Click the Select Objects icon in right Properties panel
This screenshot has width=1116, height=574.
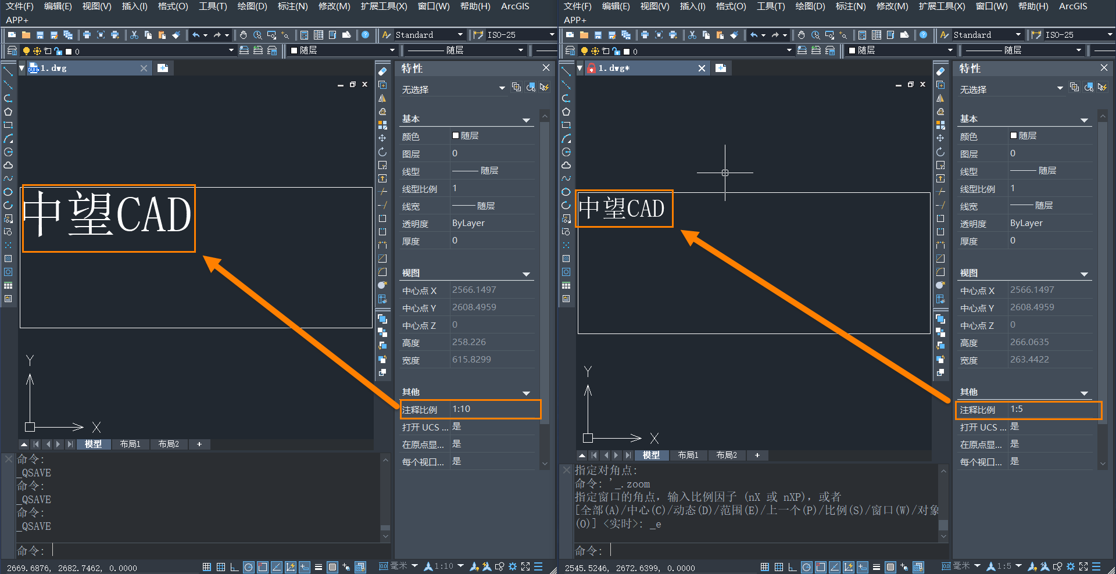pyautogui.click(x=1089, y=87)
